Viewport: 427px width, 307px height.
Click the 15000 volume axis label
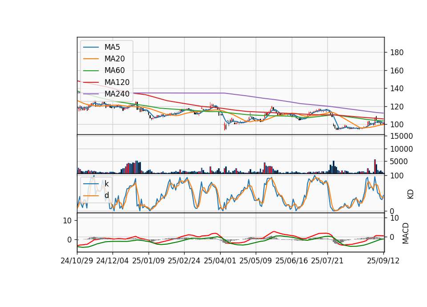pos(401,136)
